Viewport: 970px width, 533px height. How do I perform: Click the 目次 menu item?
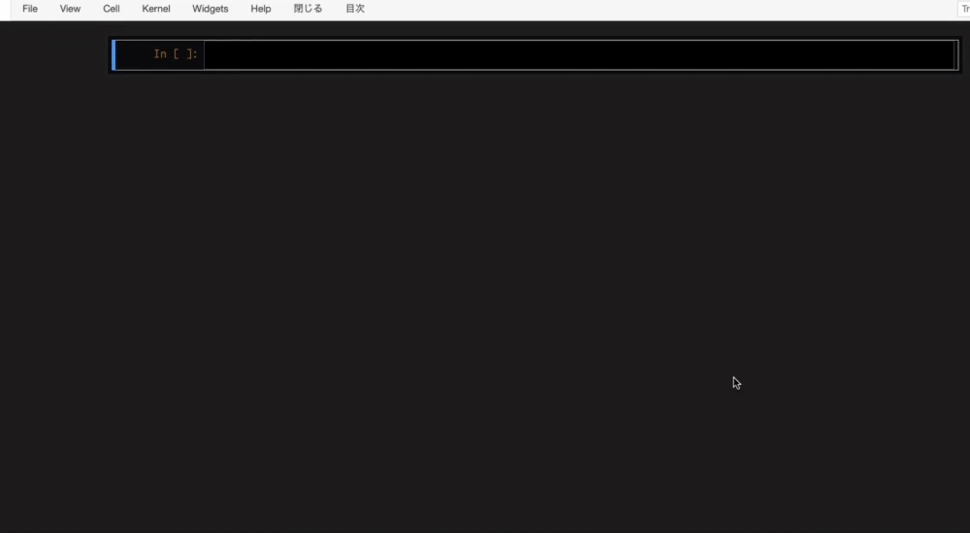click(x=355, y=9)
